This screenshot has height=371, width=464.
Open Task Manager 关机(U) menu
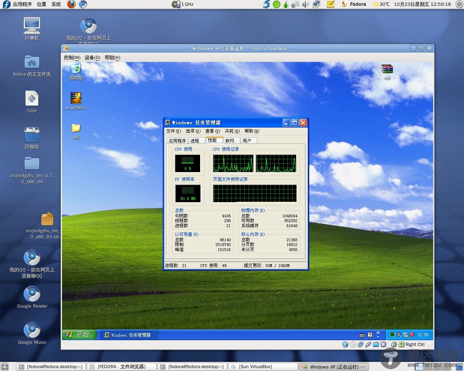click(x=232, y=131)
